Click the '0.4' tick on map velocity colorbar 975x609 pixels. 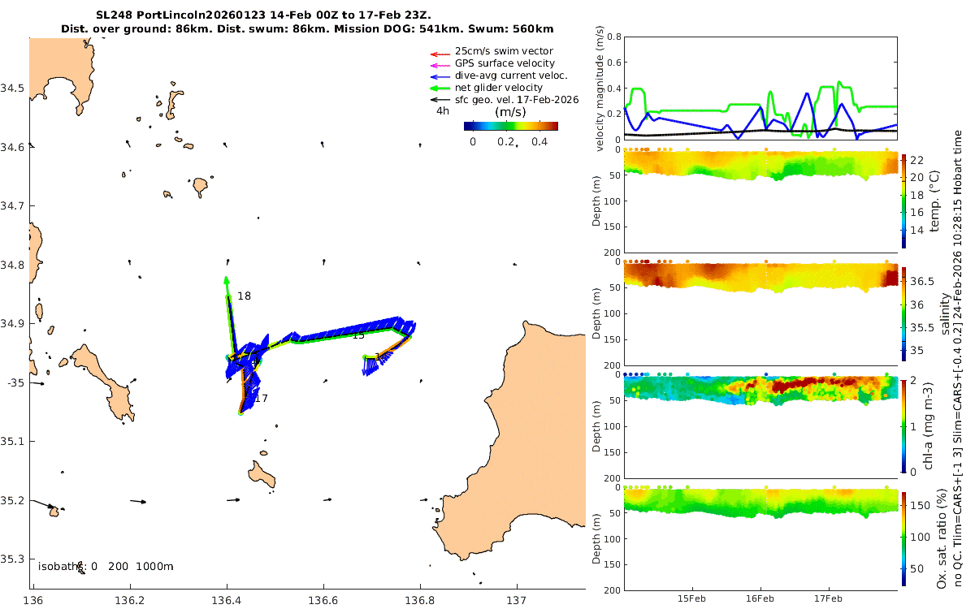539,141
